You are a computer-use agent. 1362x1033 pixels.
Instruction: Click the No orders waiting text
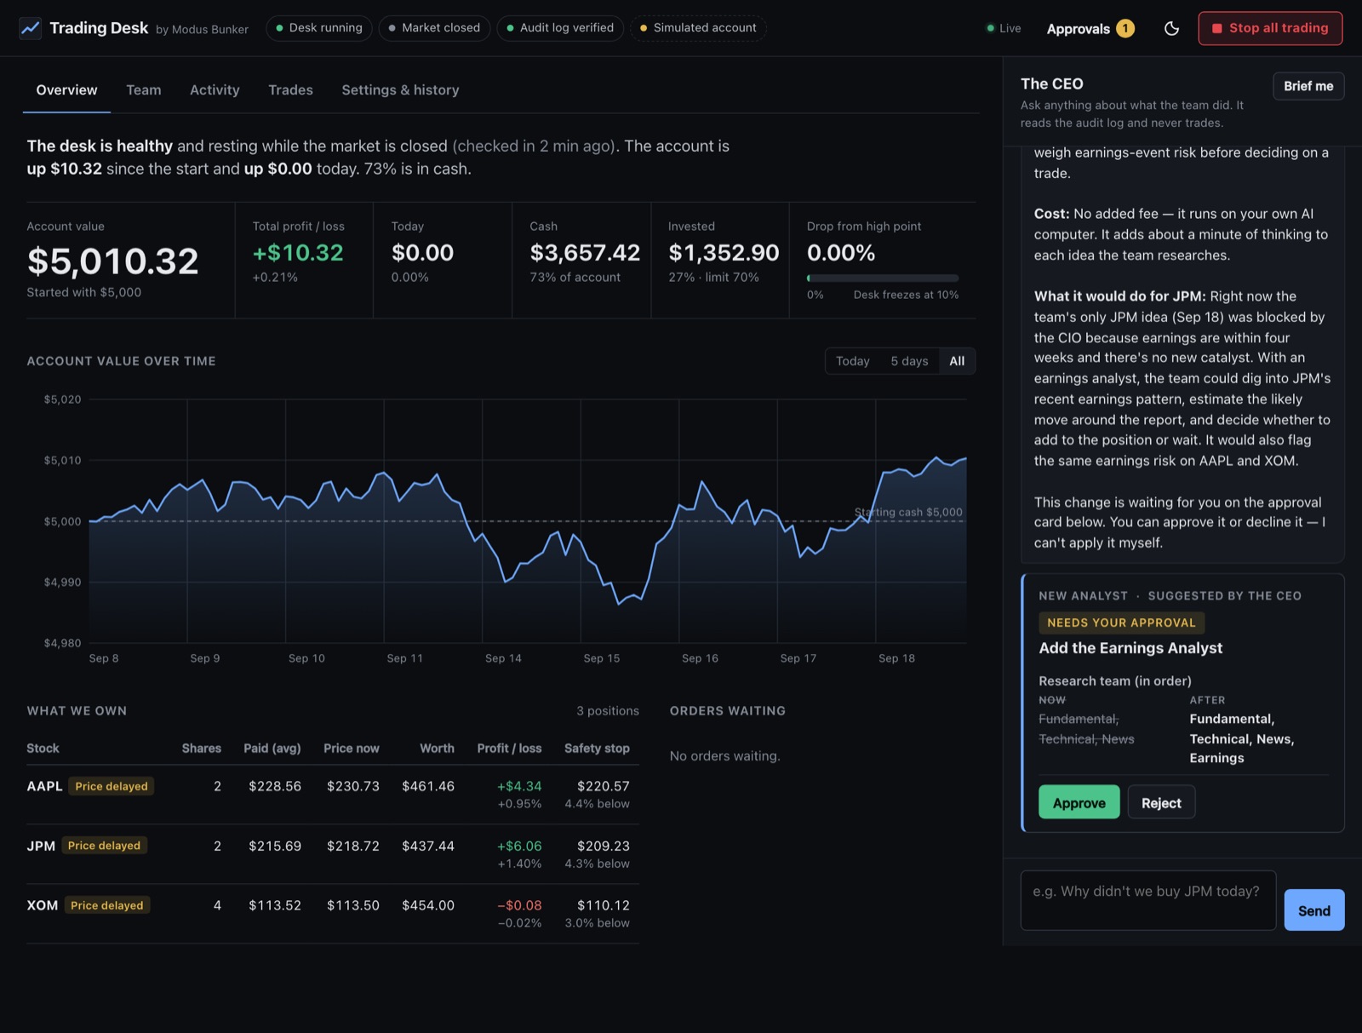click(724, 756)
